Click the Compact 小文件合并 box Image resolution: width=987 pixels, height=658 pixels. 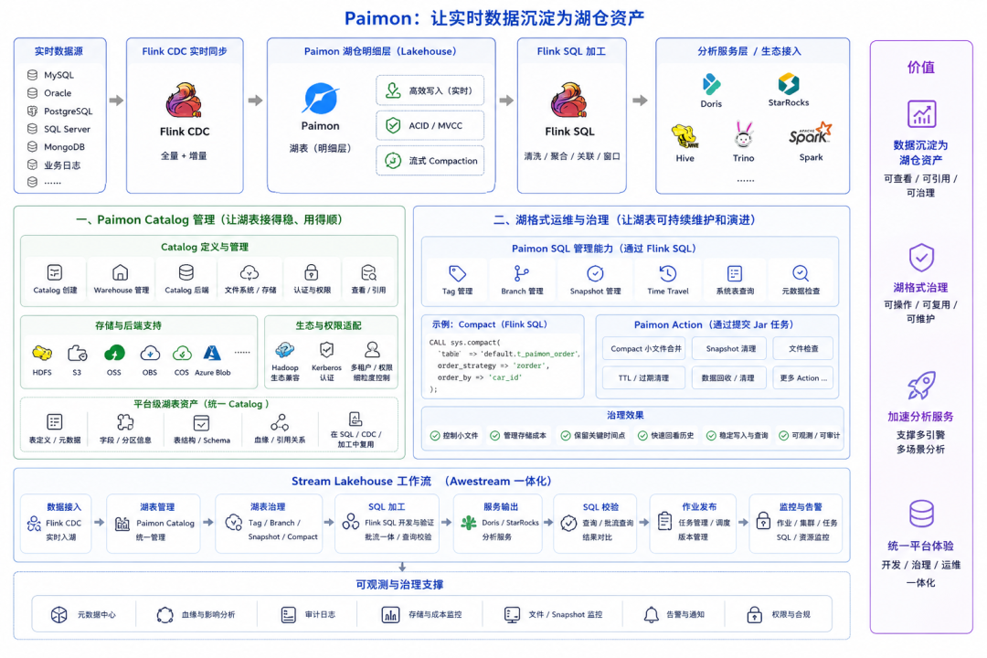[644, 348]
